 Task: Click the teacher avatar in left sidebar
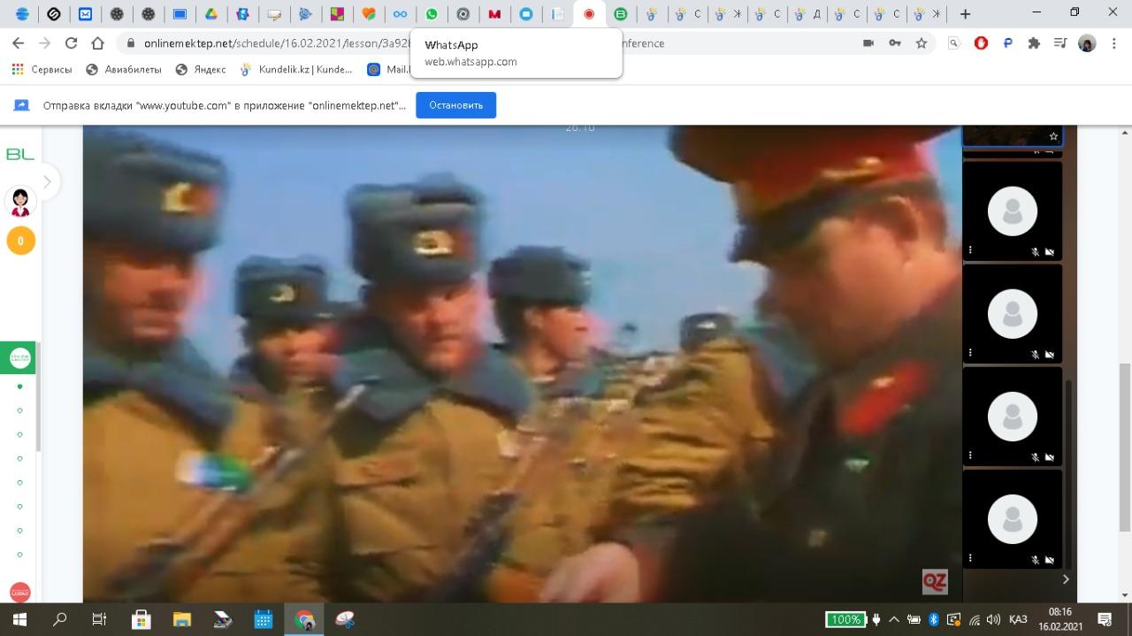[20, 202]
